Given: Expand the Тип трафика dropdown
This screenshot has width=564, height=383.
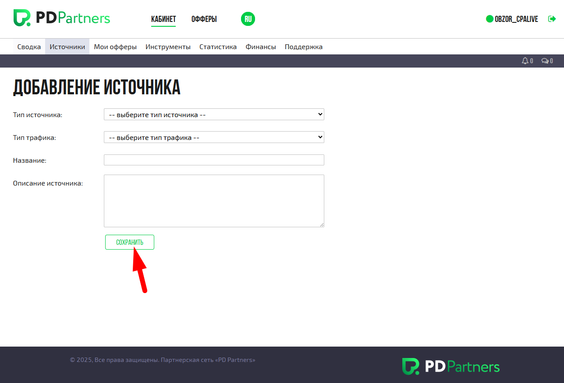Looking at the screenshot, I should (x=214, y=137).
